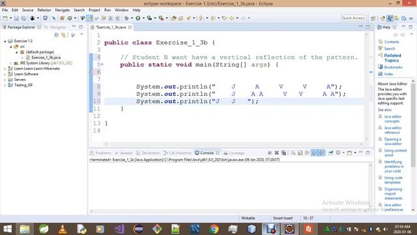The width and height of the screenshot is (417, 235).
Task: Click the Open Type icon in toolbar
Action: (x=174, y=18)
